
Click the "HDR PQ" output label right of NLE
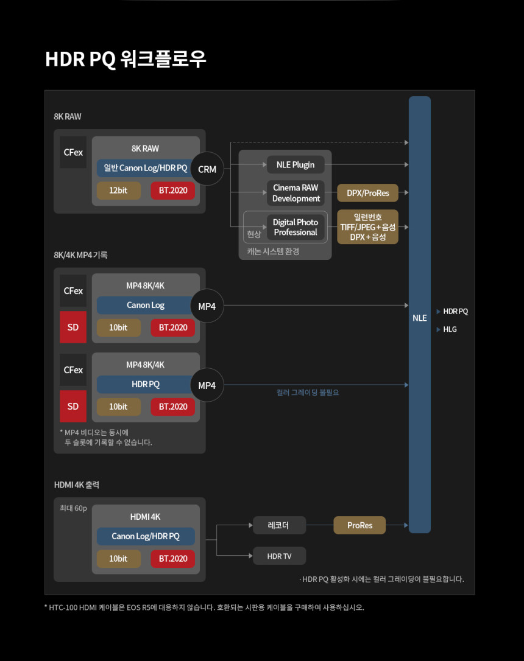coord(455,312)
